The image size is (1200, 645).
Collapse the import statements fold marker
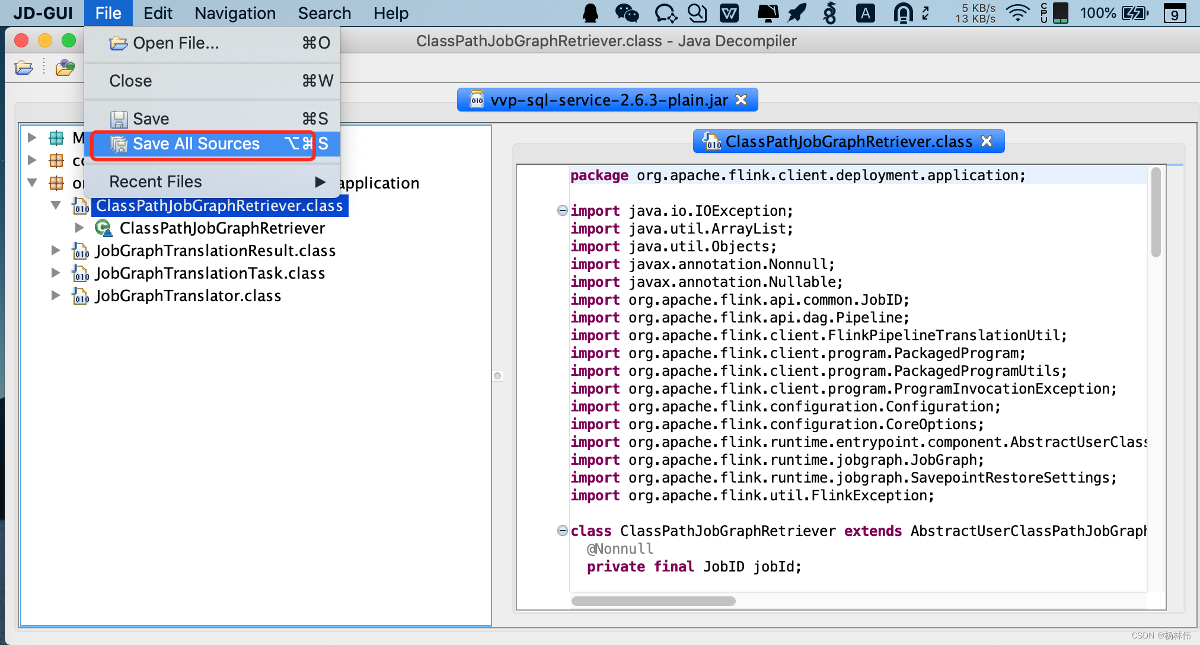pyautogui.click(x=562, y=210)
